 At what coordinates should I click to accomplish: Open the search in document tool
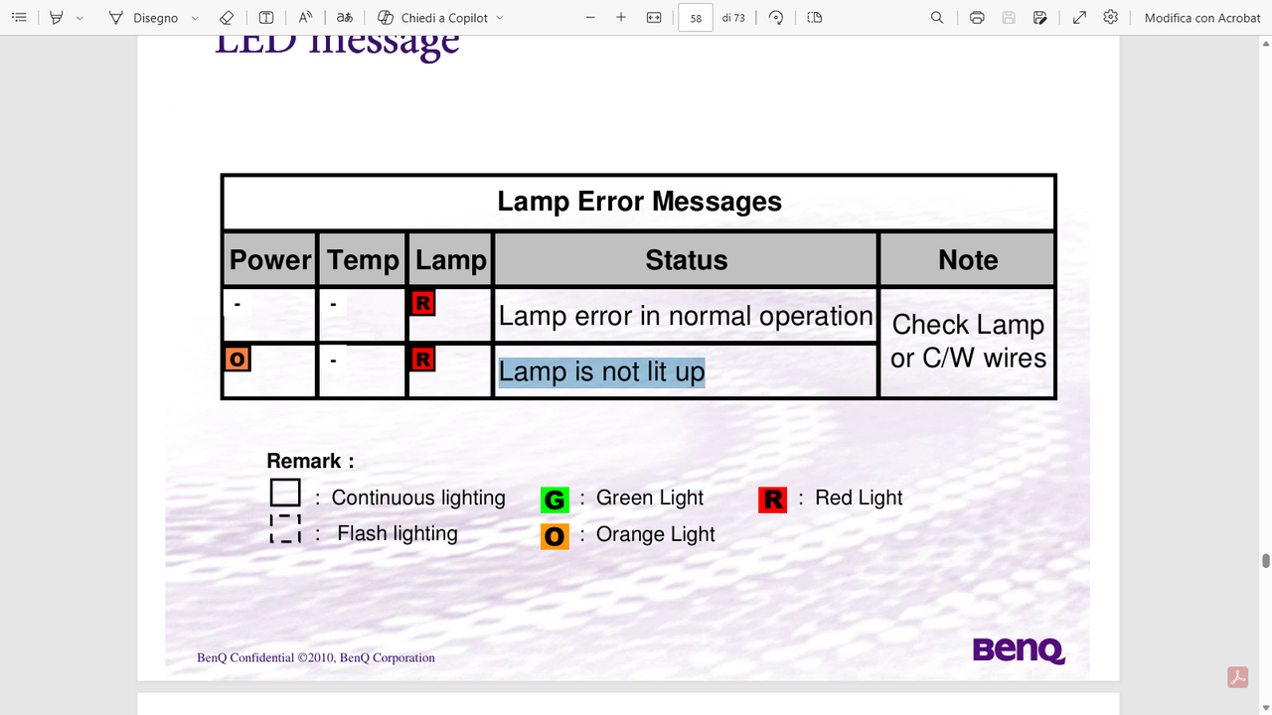937,18
